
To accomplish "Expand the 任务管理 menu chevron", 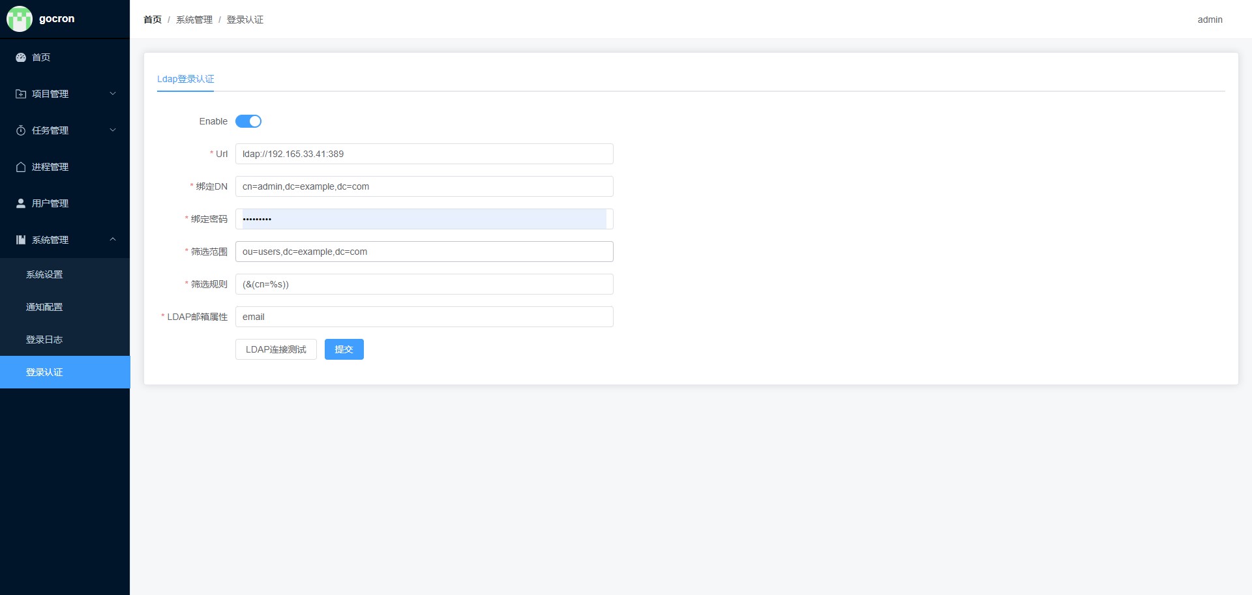I will [113, 130].
